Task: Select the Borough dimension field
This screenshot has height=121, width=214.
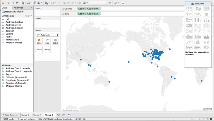Action: tap(10, 31)
